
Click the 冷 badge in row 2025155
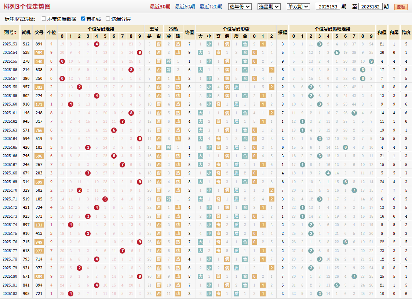(x=169, y=62)
